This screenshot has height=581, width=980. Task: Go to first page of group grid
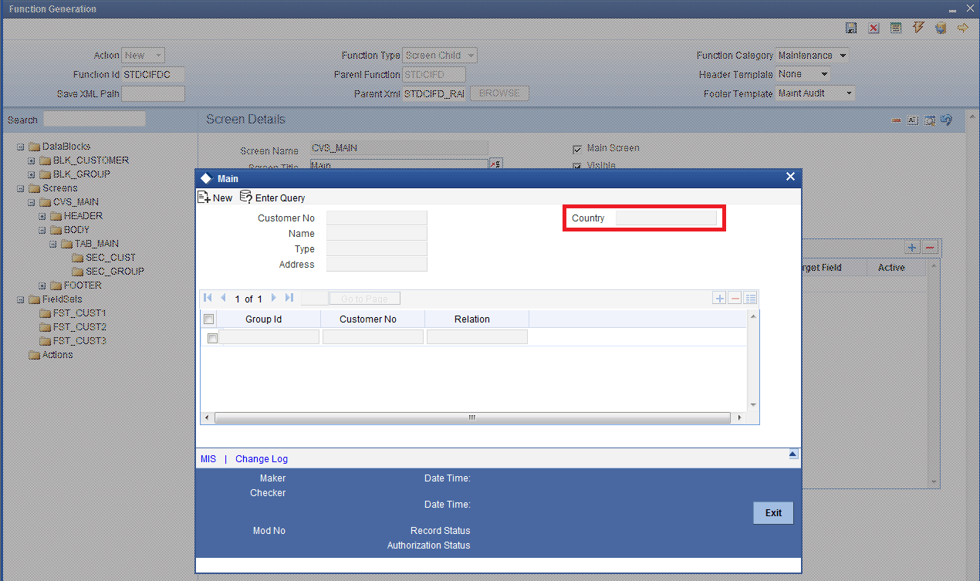(x=208, y=298)
